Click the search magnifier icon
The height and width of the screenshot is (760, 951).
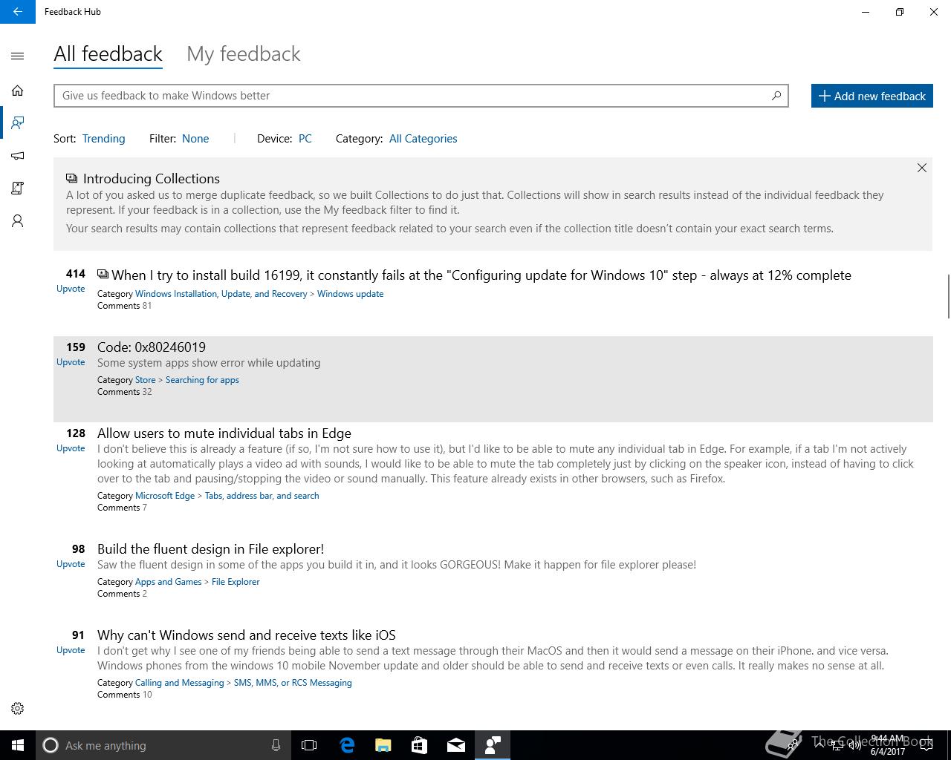tap(776, 95)
